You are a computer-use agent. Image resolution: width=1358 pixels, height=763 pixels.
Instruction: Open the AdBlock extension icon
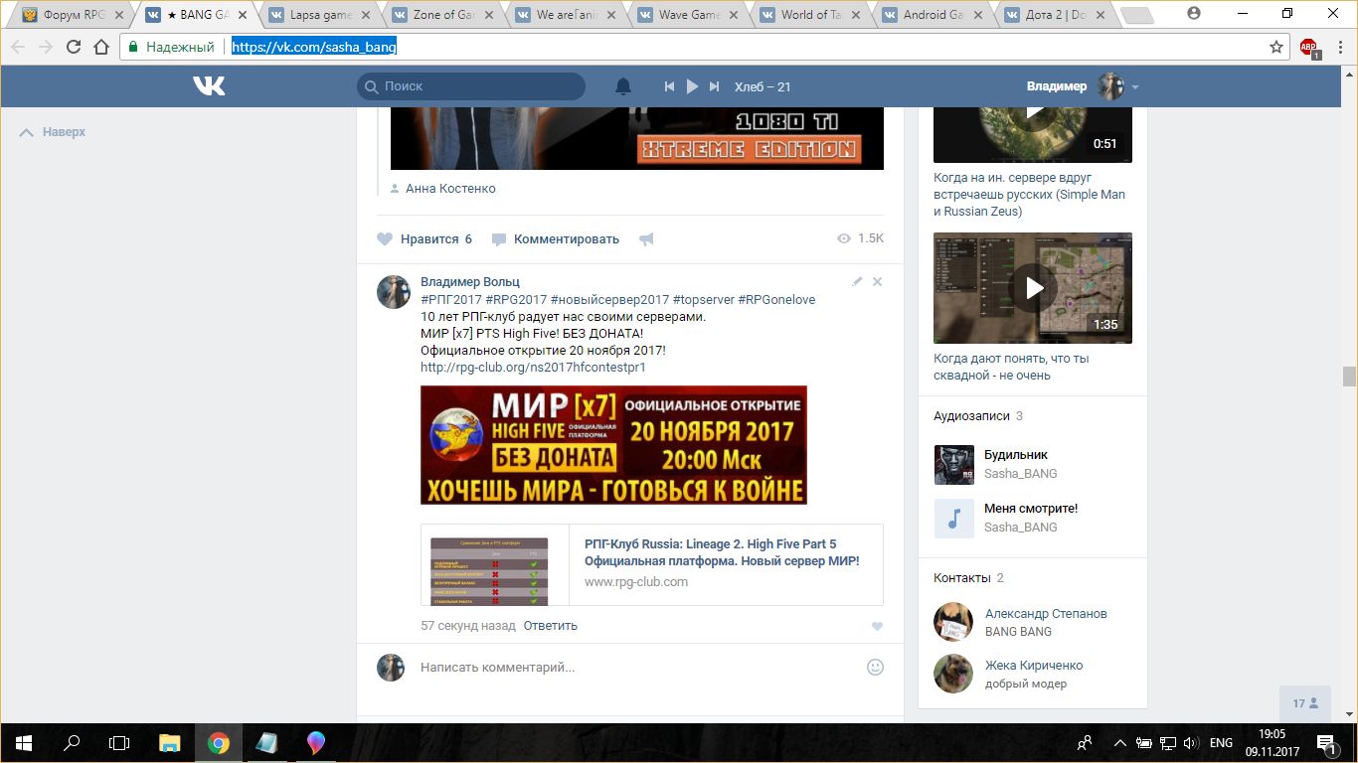[1308, 47]
